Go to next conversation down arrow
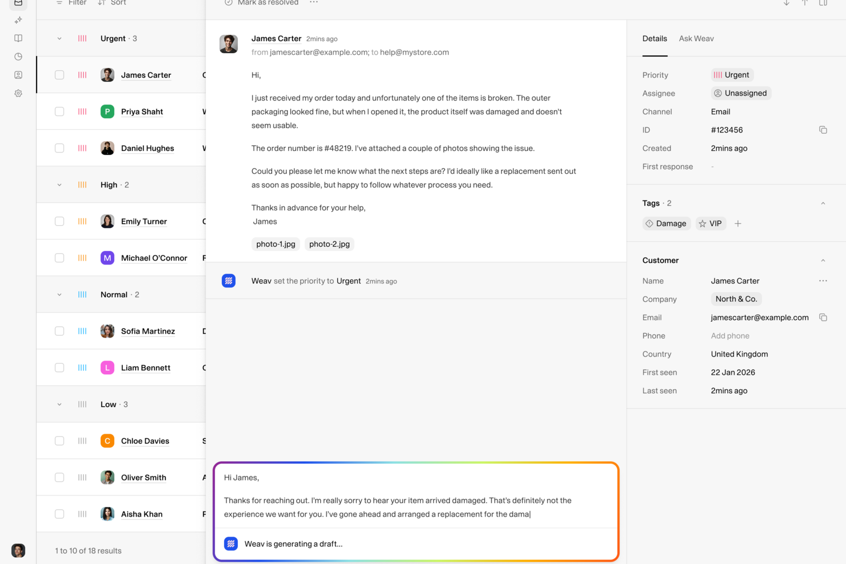This screenshot has width=846, height=564. 787,3
